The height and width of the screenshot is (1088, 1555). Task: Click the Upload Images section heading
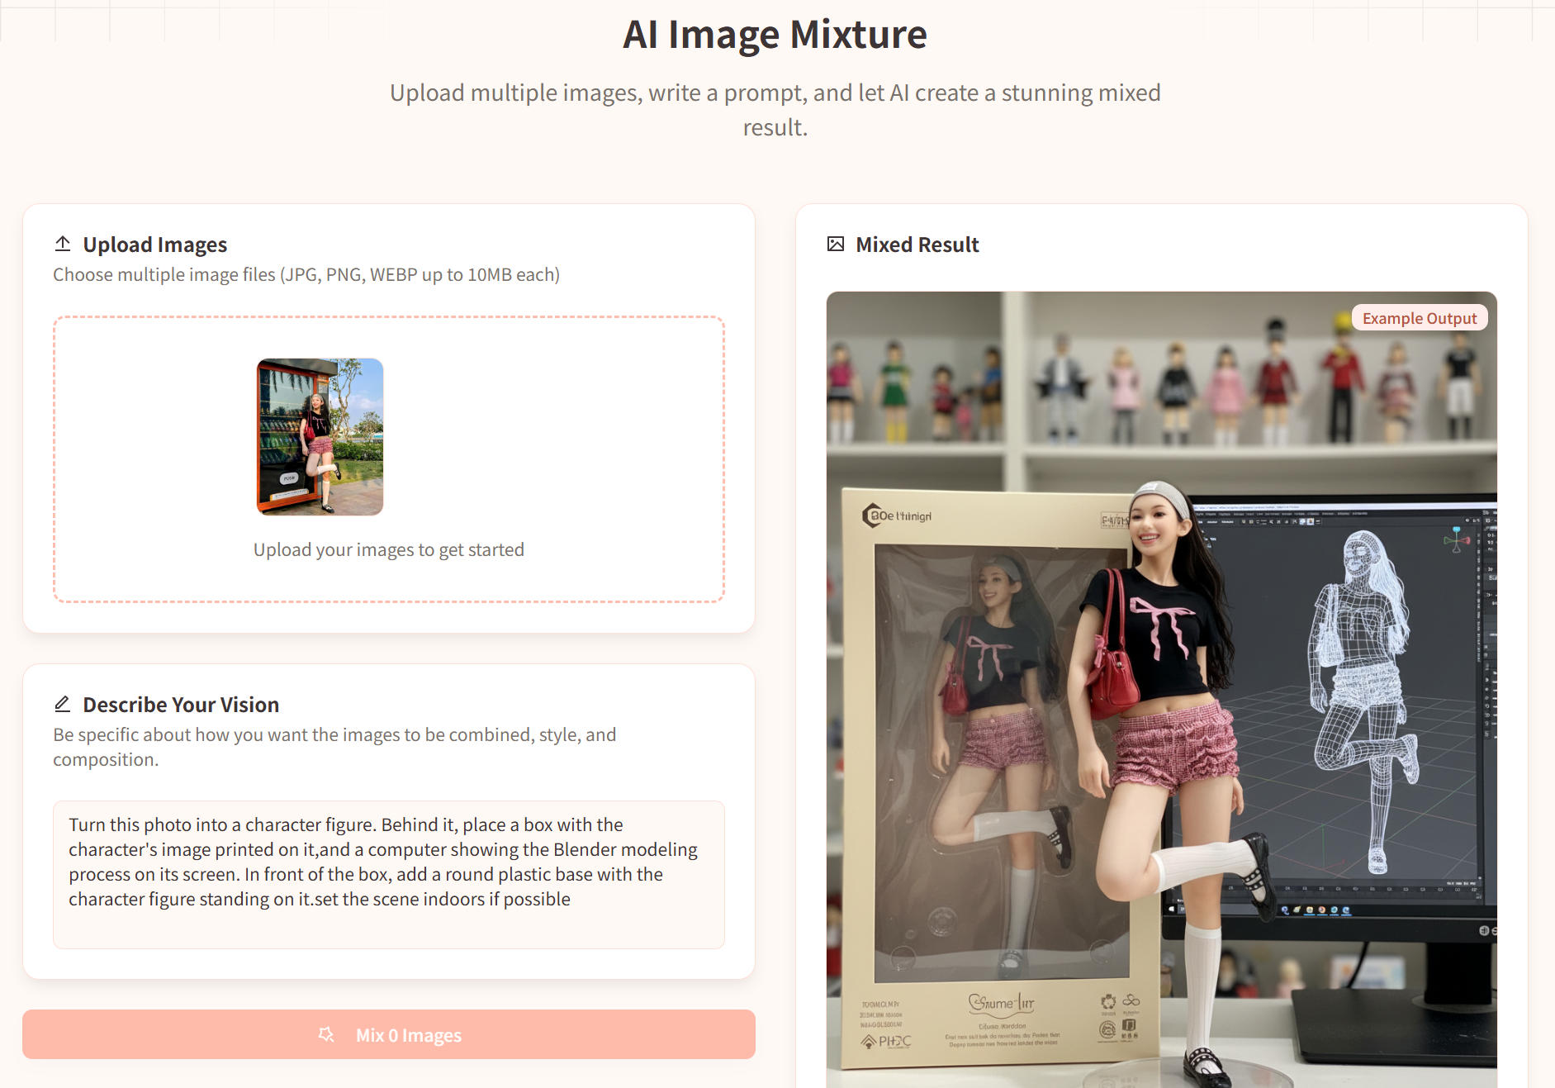point(154,245)
